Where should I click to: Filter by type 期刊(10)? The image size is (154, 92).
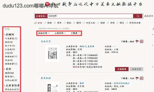pos(9,73)
